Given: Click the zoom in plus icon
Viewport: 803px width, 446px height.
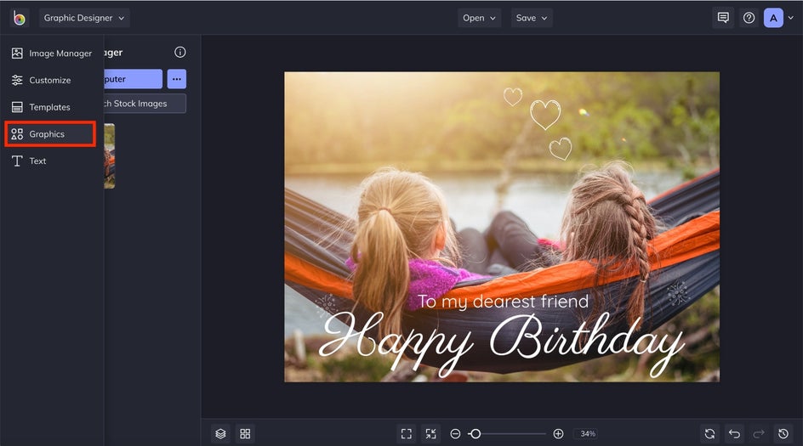Looking at the screenshot, I should coord(558,434).
